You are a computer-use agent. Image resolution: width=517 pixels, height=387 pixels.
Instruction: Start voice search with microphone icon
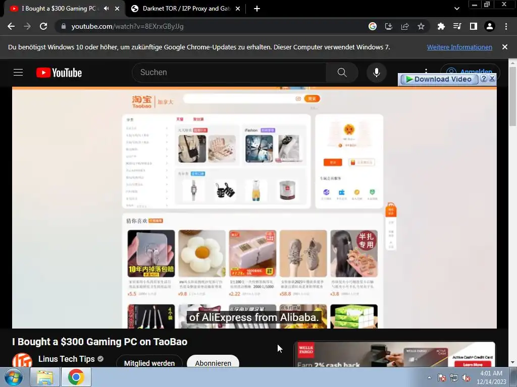coord(377,73)
